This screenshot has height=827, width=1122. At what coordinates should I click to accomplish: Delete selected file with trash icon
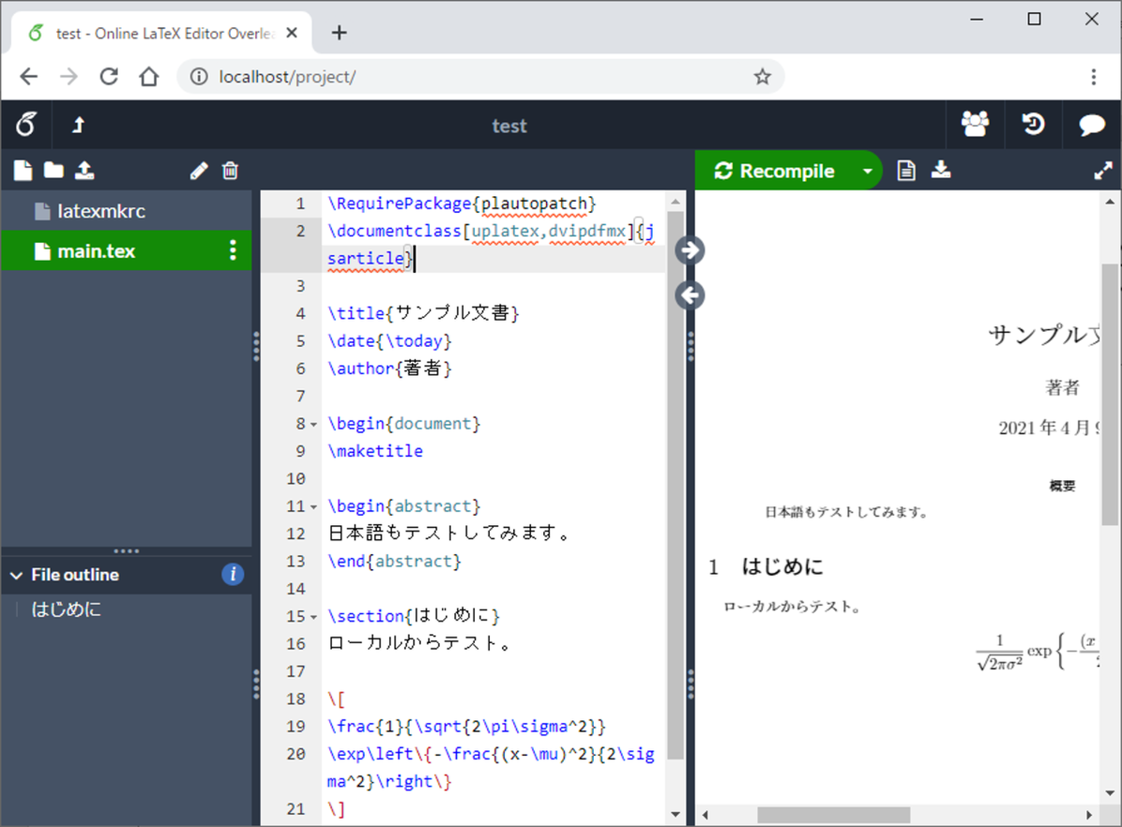point(230,170)
